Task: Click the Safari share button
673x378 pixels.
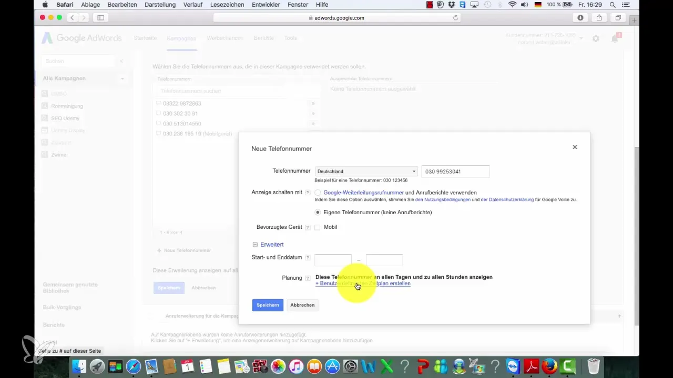Action: pyautogui.click(x=599, y=18)
